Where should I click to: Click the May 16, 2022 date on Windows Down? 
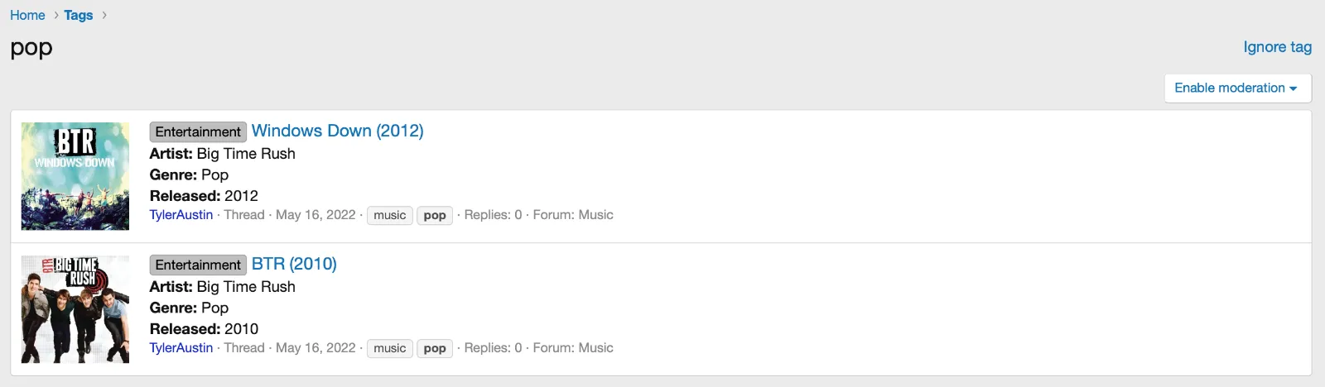pyautogui.click(x=316, y=215)
